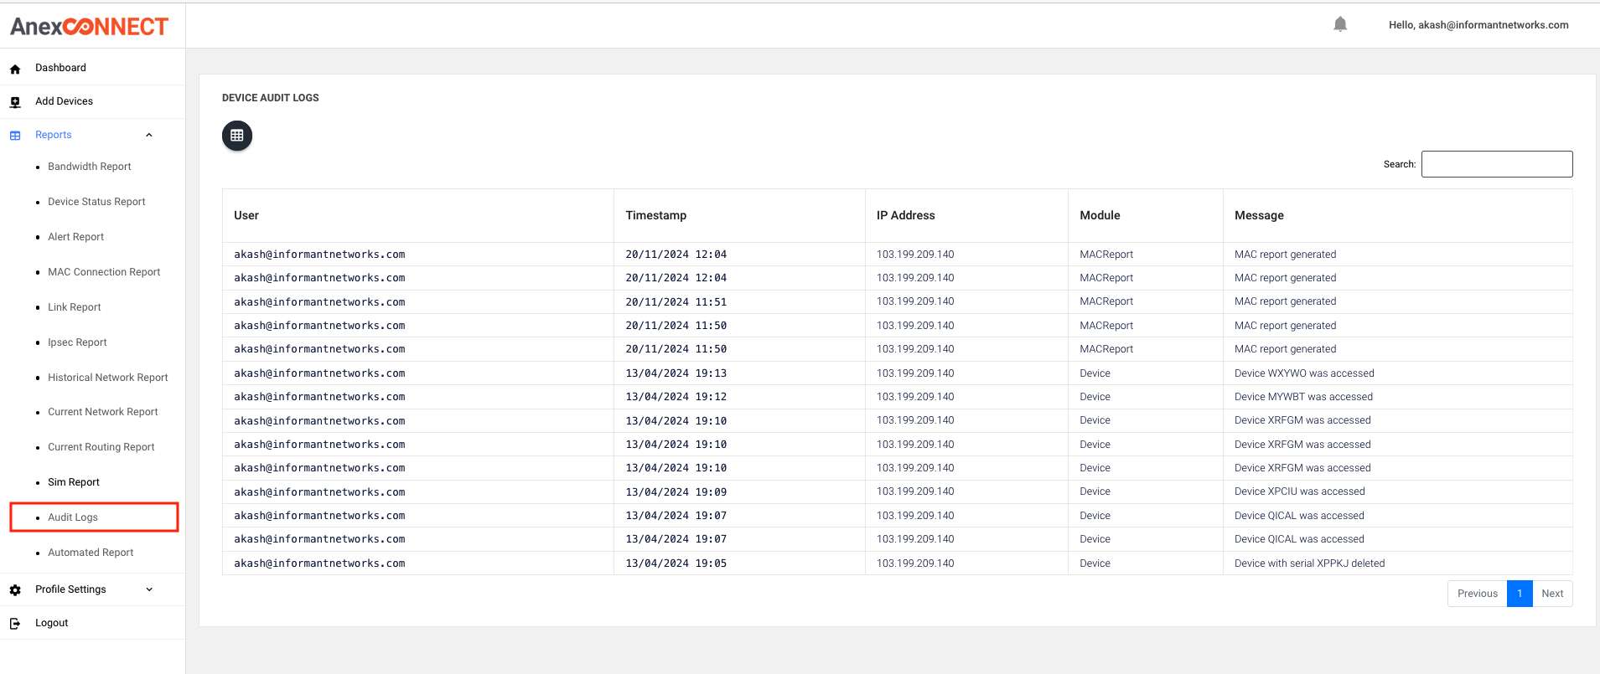Go to the Previous page
Screen dimensions: 1600x674
(1477, 594)
